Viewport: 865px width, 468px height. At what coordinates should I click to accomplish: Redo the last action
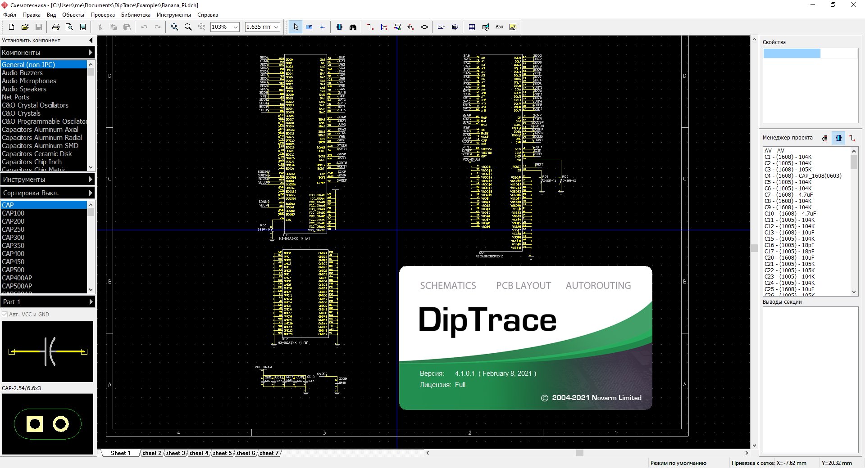(x=158, y=27)
